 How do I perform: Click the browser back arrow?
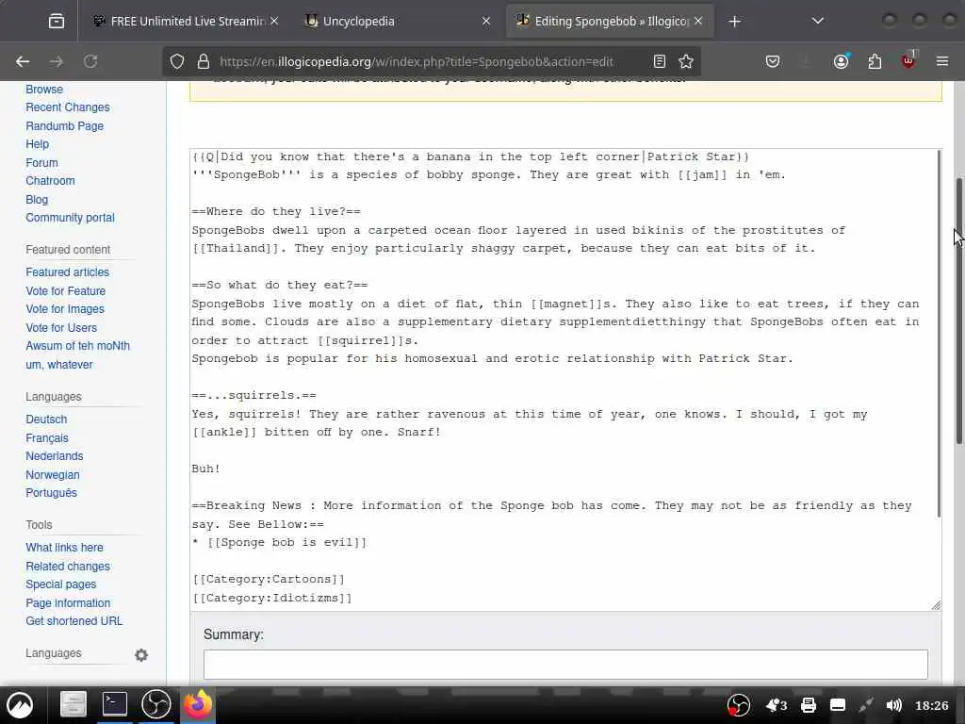point(23,61)
